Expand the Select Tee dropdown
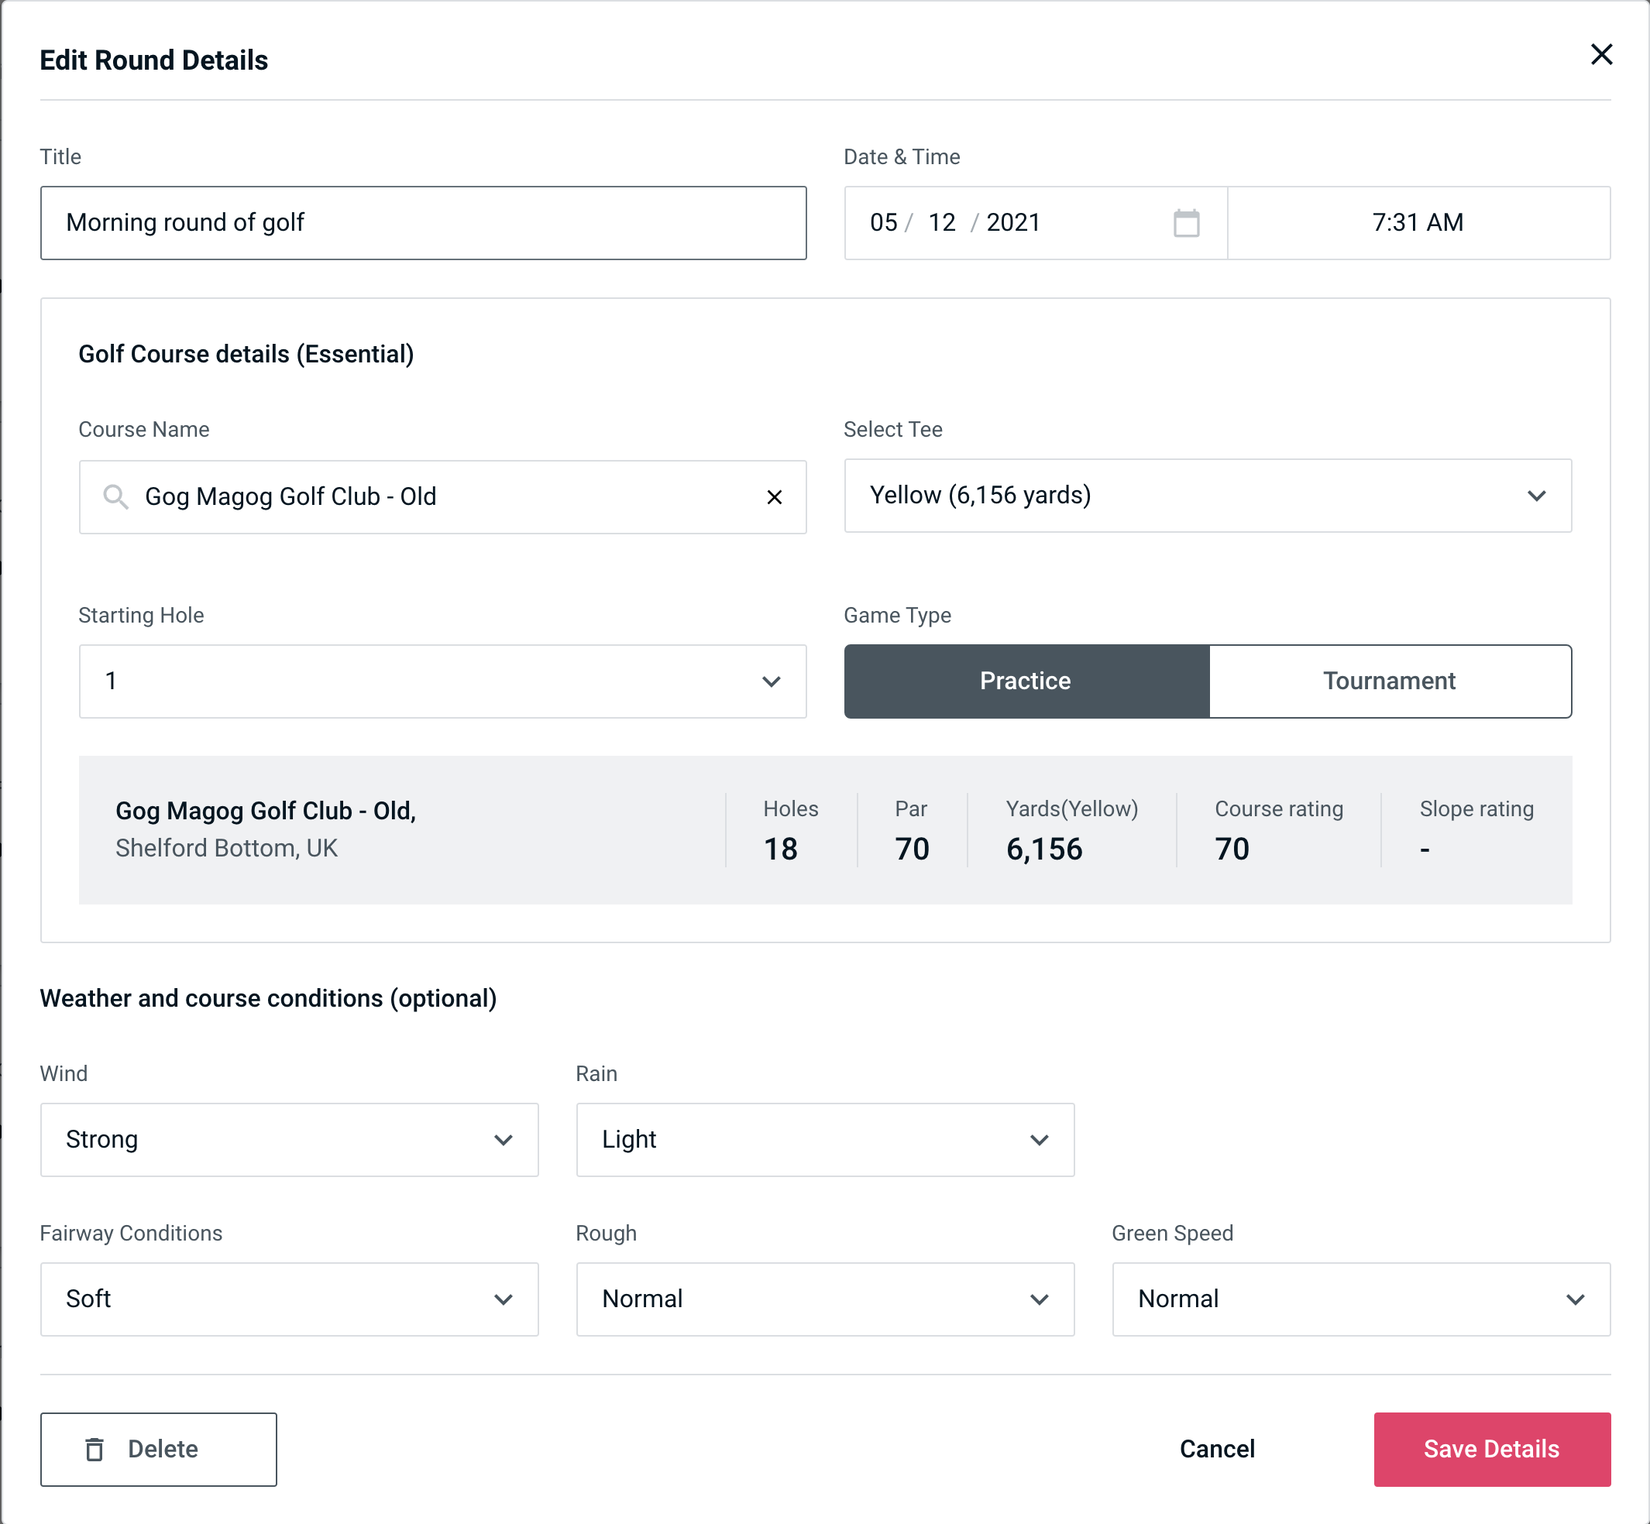Image resolution: width=1650 pixels, height=1524 pixels. click(1208, 496)
